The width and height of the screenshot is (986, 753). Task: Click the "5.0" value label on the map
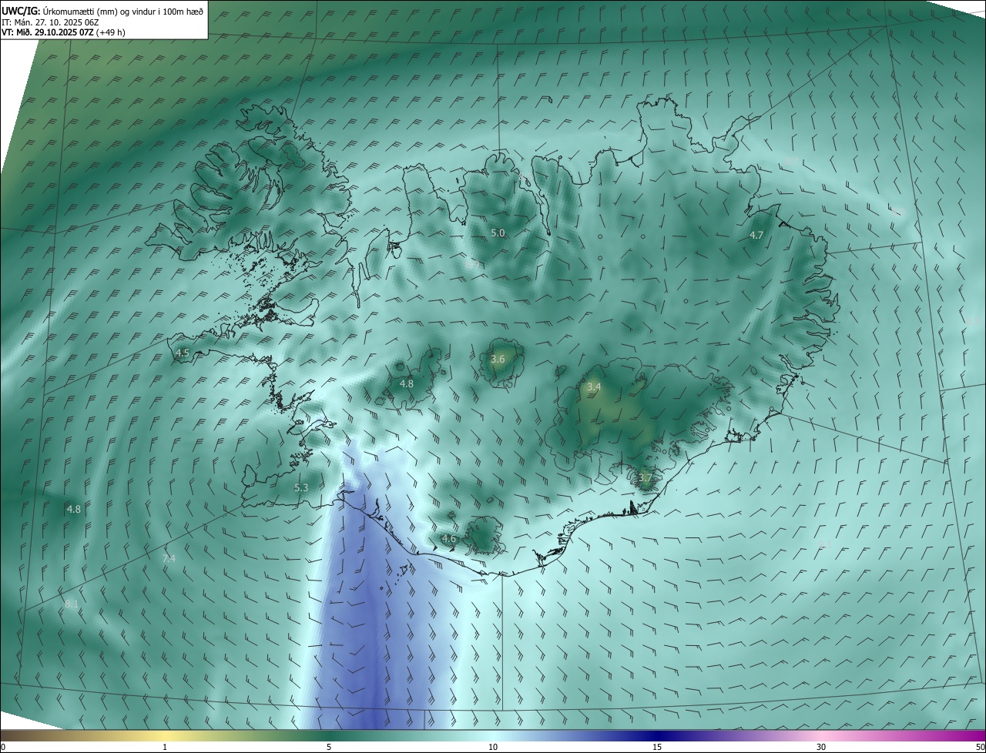pos(498,233)
